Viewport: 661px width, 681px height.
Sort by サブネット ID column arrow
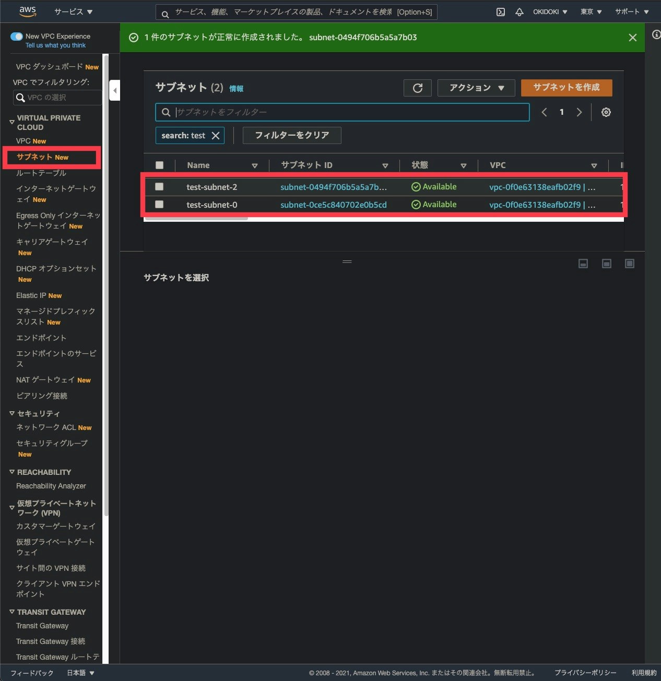pyautogui.click(x=385, y=166)
